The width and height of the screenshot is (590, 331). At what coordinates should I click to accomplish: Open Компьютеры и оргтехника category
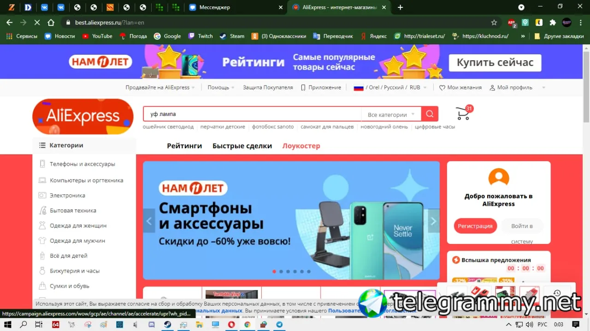point(87,180)
